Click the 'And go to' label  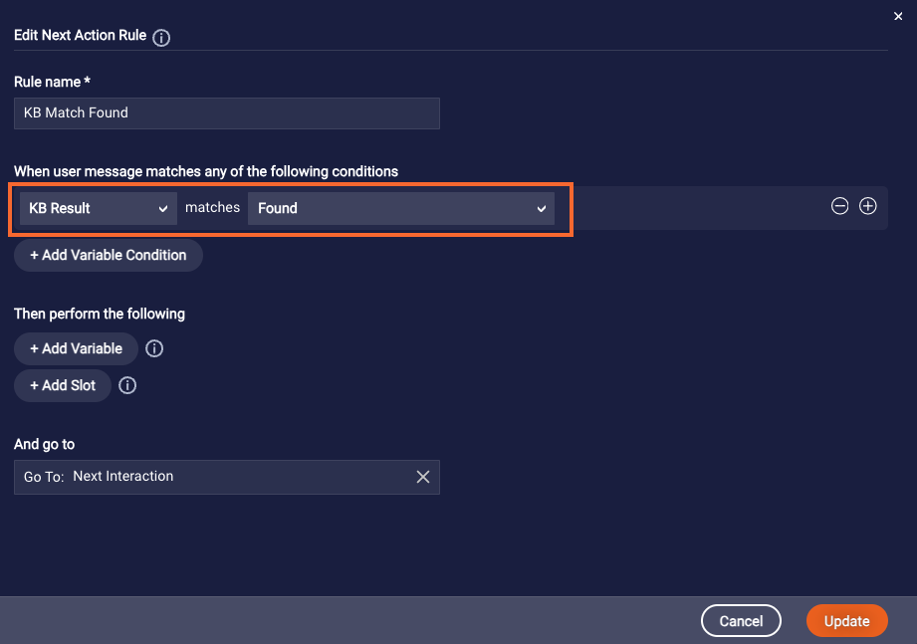[x=45, y=444]
